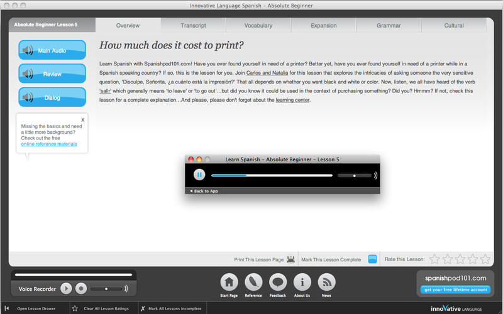Click the X icon beside Mark All Lessons Incomplete
Viewport: 503px width, 314px height.
pyautogui.click(x=143, y=308)
